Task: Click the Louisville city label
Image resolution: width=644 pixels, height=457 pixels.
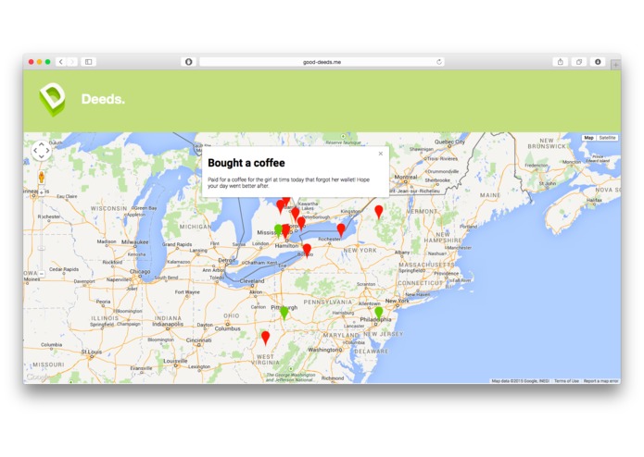Action: pyautogui.click(x=175, y=361)
